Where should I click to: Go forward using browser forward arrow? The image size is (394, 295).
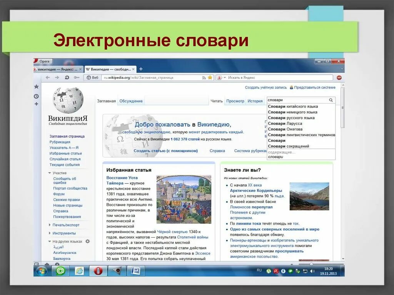pyautogui.click(x=57, y=78)
